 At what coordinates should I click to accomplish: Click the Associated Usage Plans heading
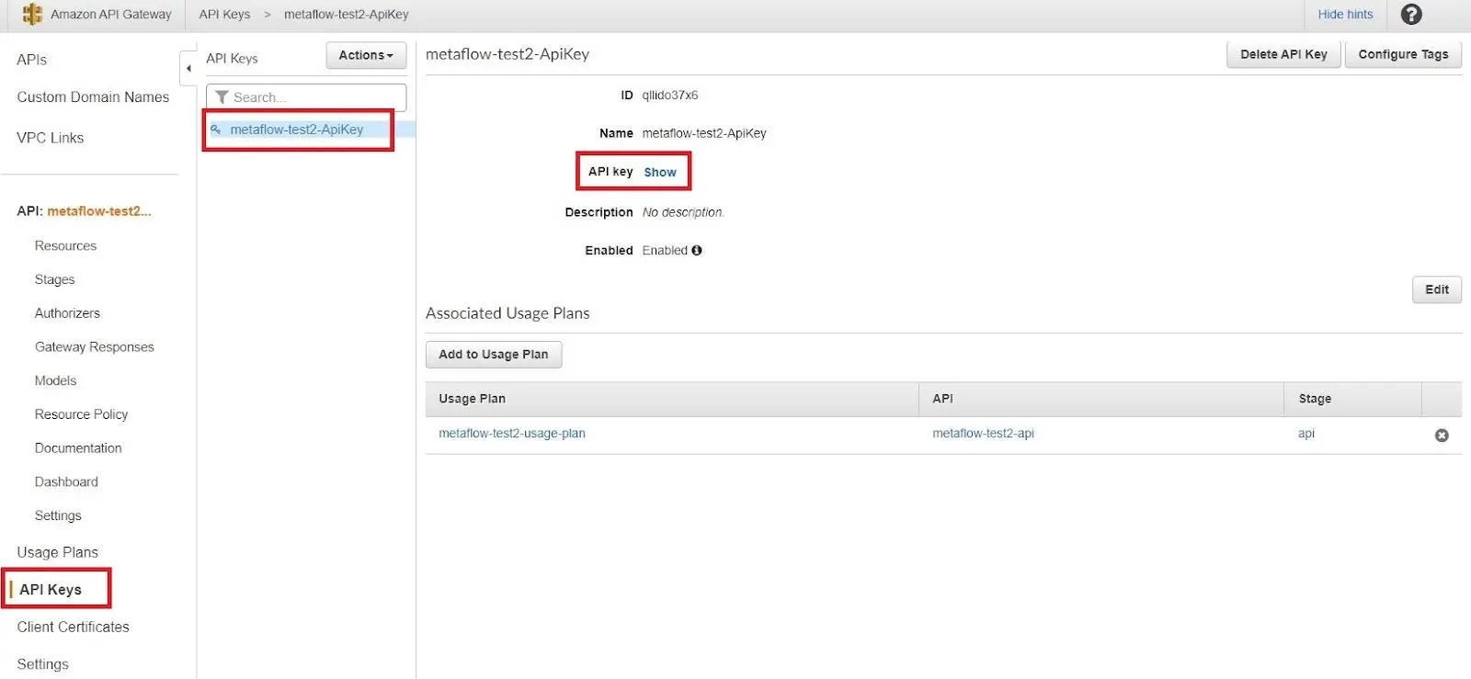[x=507, y=313]
